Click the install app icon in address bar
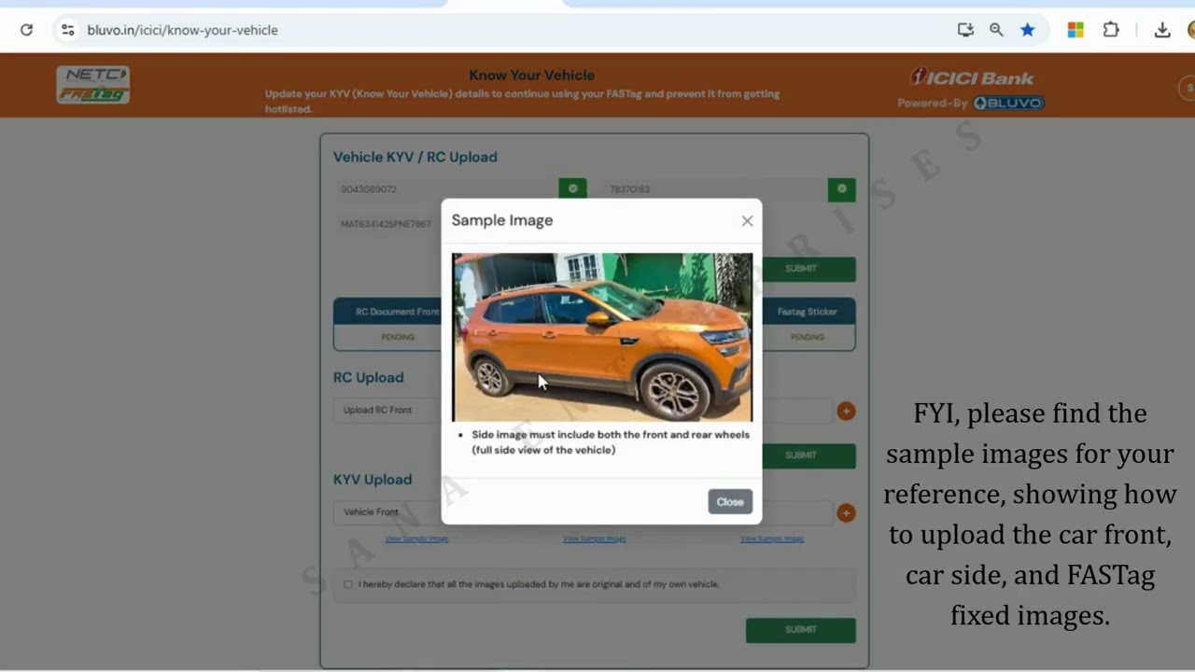1195x672 pixels. [x=965, y=30]
